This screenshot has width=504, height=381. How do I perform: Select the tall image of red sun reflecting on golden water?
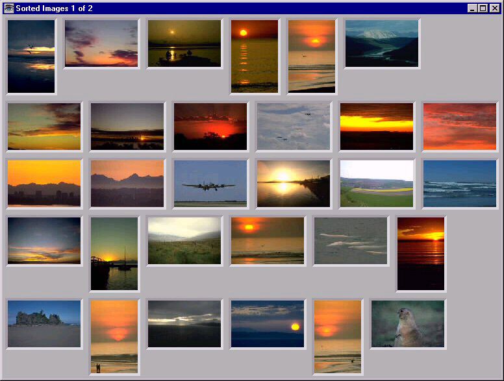(x=255, y=56)
